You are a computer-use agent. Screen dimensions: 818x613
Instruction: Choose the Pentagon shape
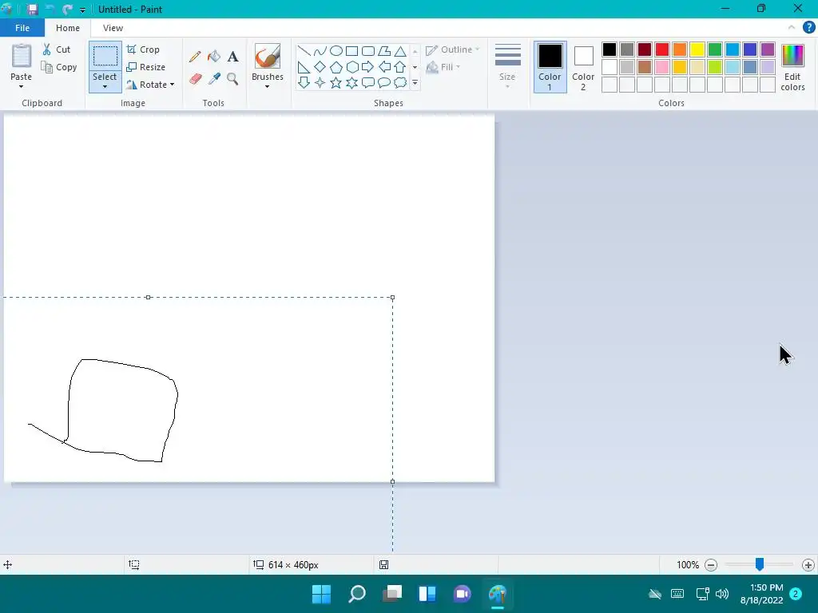336,67
